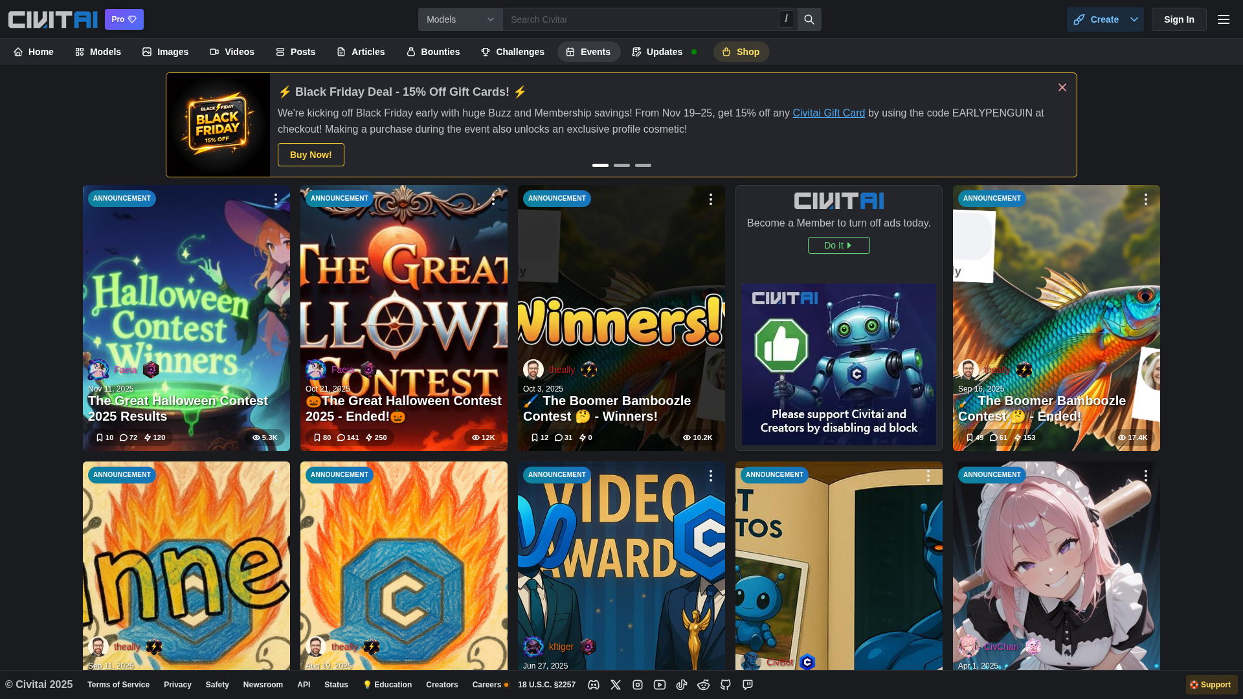Open options menu on Boomer Bamboozle Winners card
Image resolution: width=1243 pixels, height=699 pixels.
[711, 199]
